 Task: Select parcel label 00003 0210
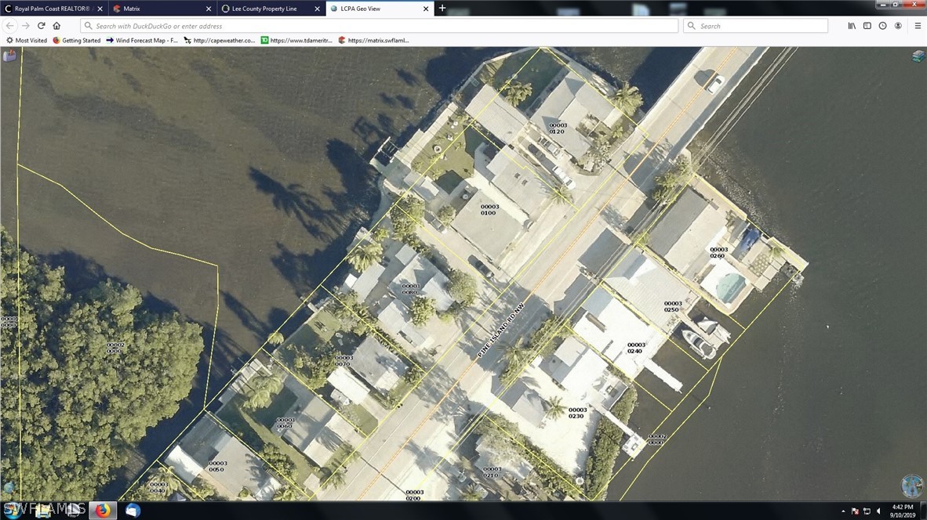[492, 472]
